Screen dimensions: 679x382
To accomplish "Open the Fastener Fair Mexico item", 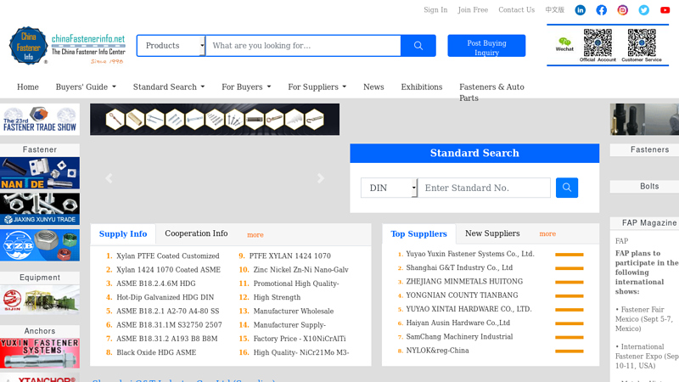I will [645, 319].
